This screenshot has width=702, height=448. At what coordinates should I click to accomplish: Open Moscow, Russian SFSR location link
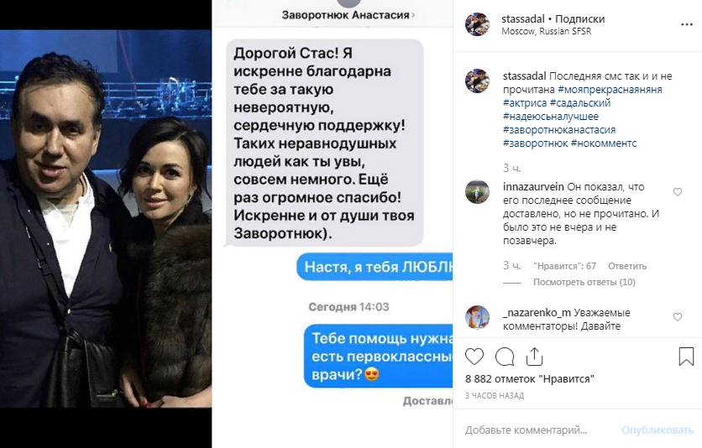click(x=546, y=31)
